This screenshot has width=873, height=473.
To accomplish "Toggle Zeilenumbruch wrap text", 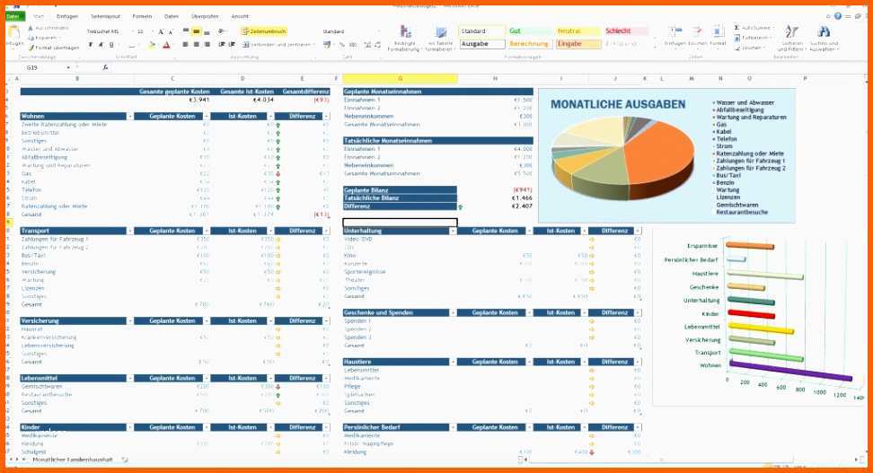I will (264, 31).
